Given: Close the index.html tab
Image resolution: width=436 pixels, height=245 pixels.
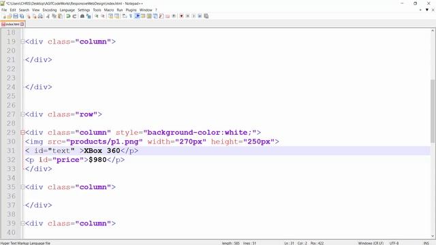Looking at the screenshot, I should 22,24.
